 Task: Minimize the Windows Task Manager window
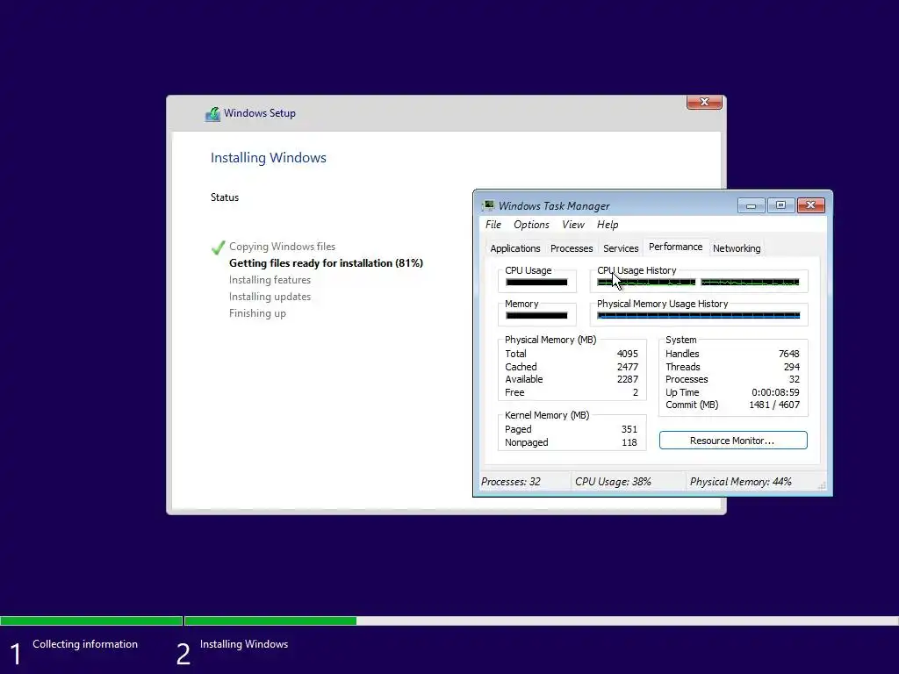coord(752,204)
